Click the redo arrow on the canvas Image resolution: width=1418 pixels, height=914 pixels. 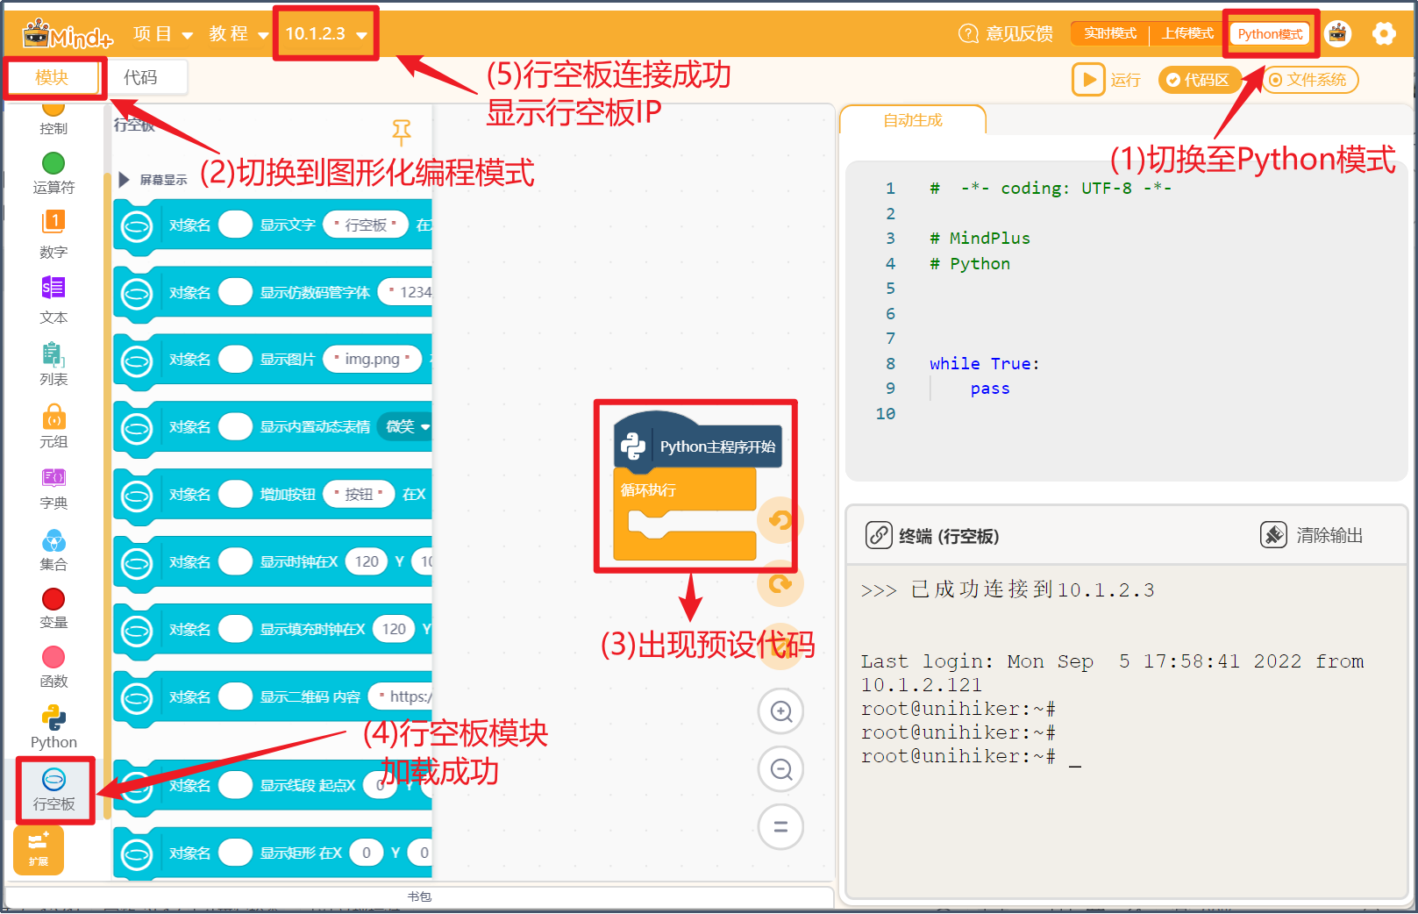(780, 583)
